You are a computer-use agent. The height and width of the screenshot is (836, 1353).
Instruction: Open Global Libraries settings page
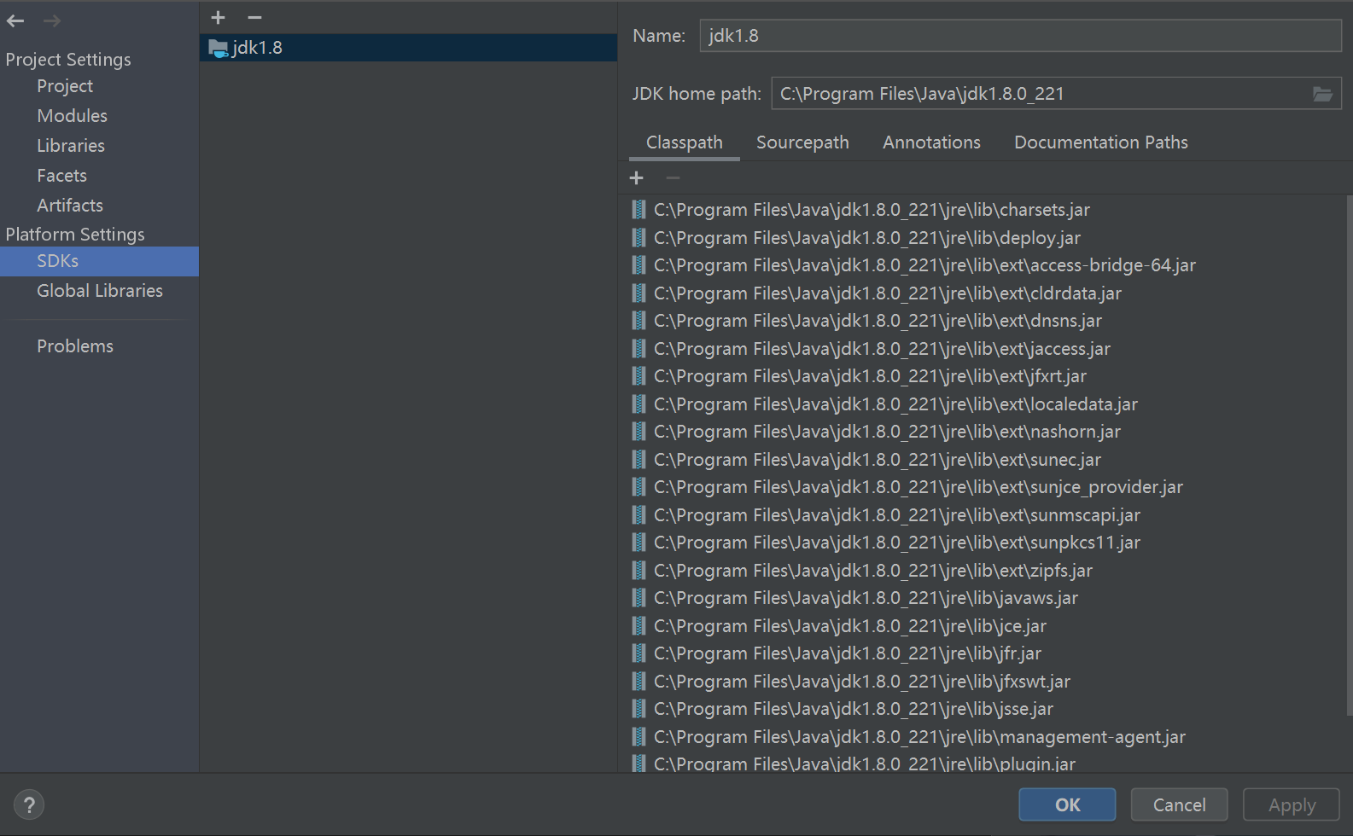click(99, 291)
